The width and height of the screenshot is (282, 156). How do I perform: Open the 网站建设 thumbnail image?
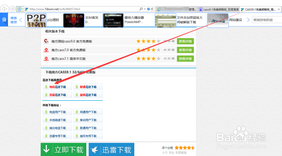click(x=218, y=21)
